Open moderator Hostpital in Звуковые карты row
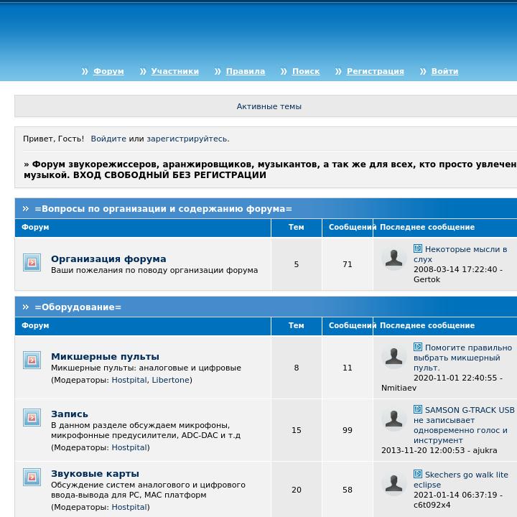This screenshot has height=517, width=517. (x=129, y=507)
